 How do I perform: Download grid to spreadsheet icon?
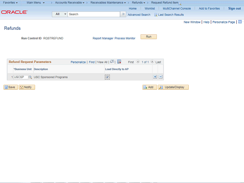tap(119, 62)
